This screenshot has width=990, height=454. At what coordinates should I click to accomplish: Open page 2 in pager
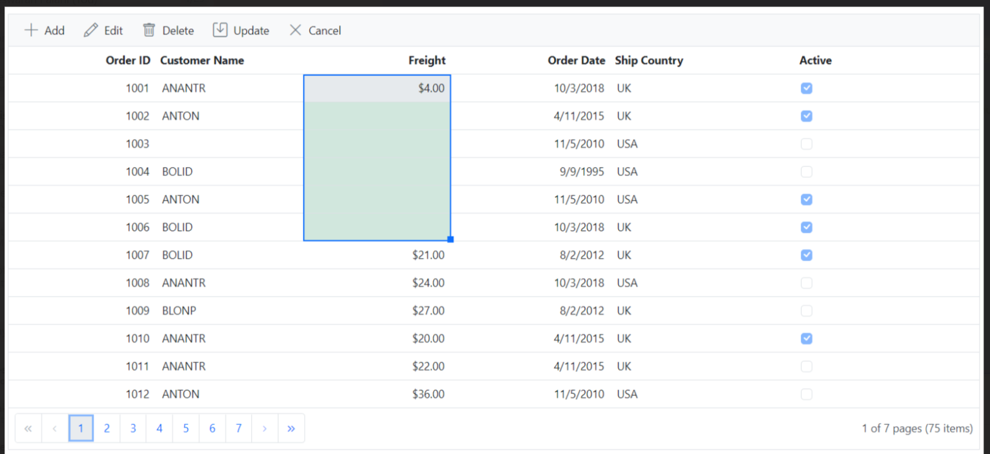click(107, 428)
